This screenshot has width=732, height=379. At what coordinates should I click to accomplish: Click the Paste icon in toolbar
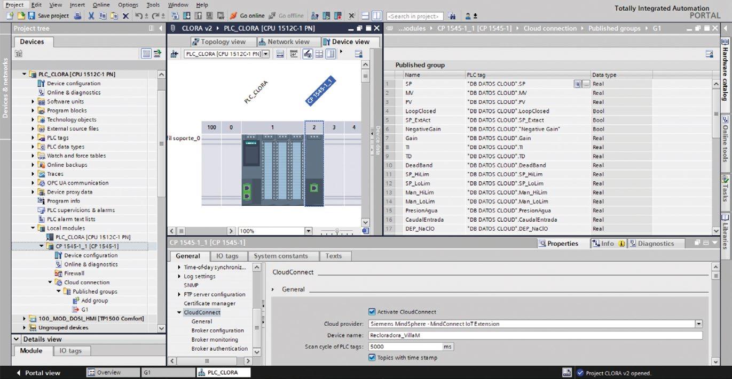[114, 16]
